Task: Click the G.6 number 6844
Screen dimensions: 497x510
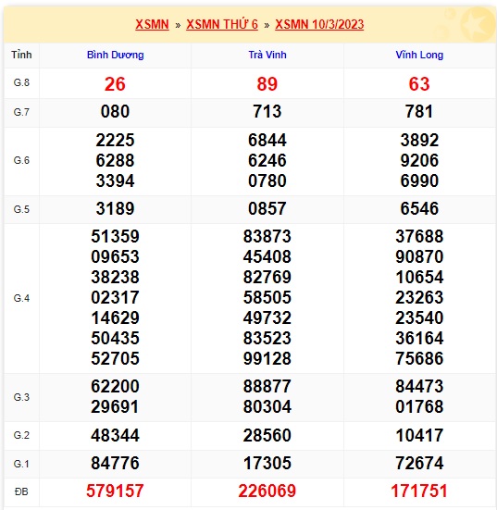Action: tap(267, 140)
